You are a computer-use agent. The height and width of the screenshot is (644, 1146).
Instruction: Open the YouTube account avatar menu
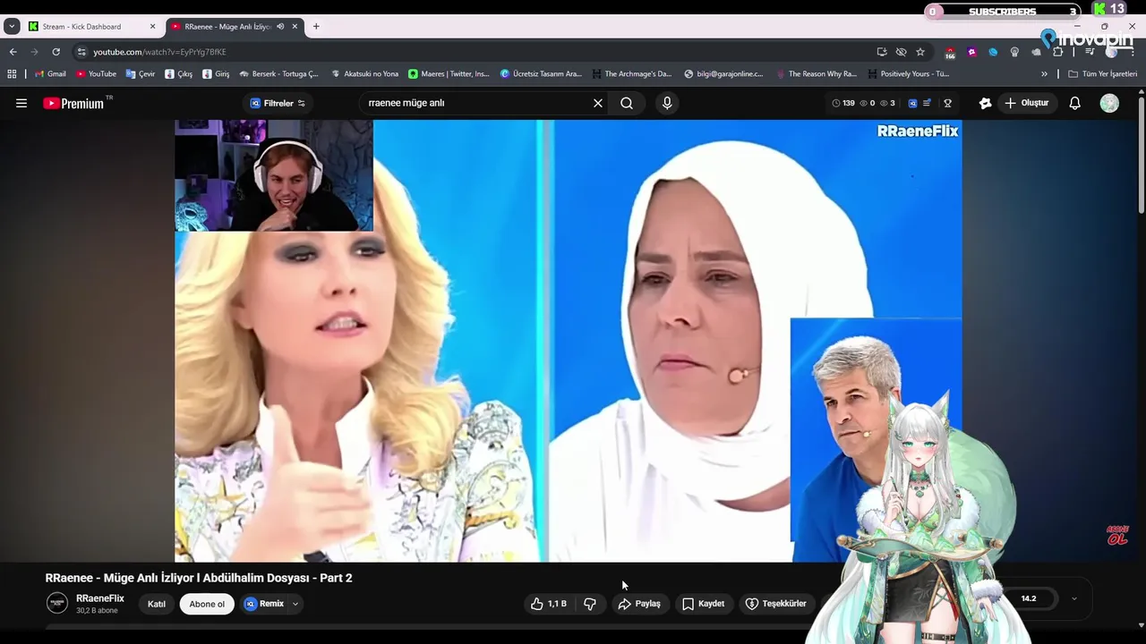click(x=1109, y=103)
